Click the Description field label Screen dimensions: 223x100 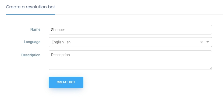tap(31, 55)
